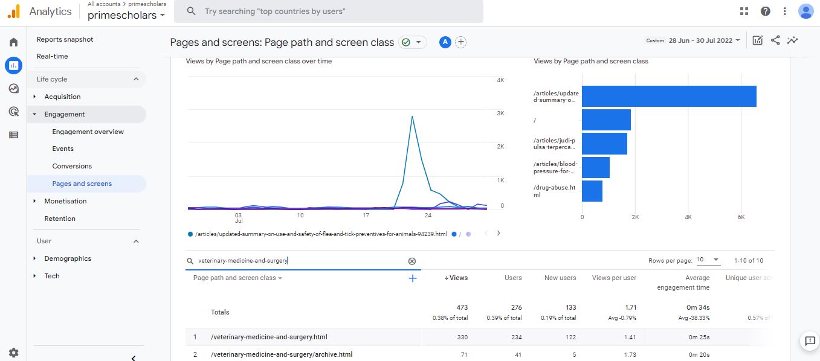Sort the table by Views column

pyautogui.click(x=456, y=278)
